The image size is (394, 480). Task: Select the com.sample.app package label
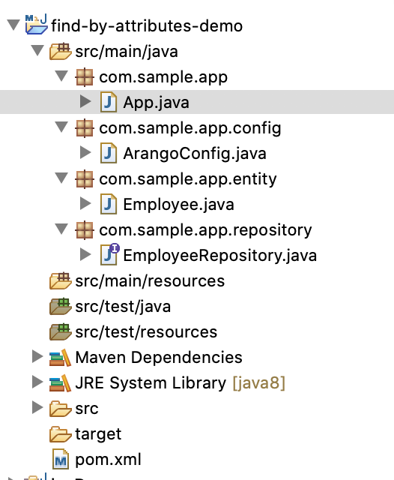163,77
